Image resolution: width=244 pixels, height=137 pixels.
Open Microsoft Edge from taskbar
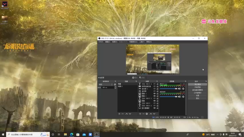point(72,135)
